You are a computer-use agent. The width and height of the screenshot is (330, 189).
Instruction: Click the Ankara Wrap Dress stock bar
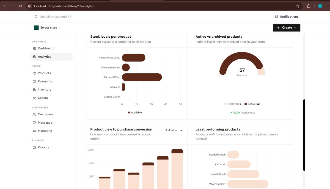point(134,58)
